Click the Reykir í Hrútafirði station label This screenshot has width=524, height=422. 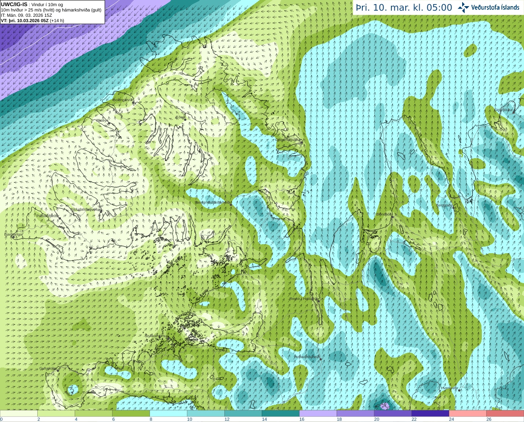click(303, 299)
